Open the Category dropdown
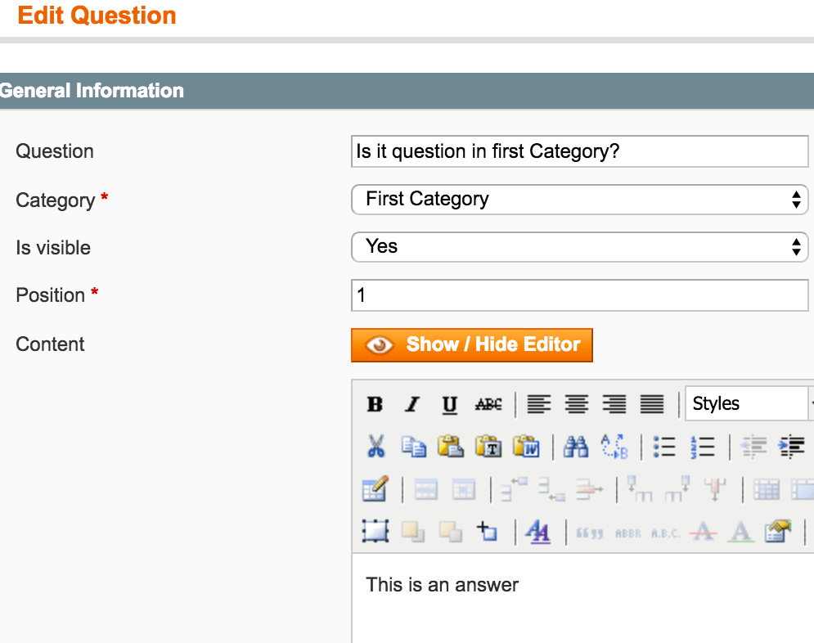 [x=579, y=200]
